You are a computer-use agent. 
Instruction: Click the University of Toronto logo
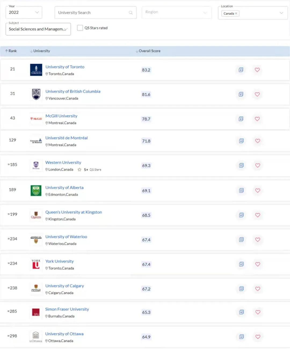36,70
